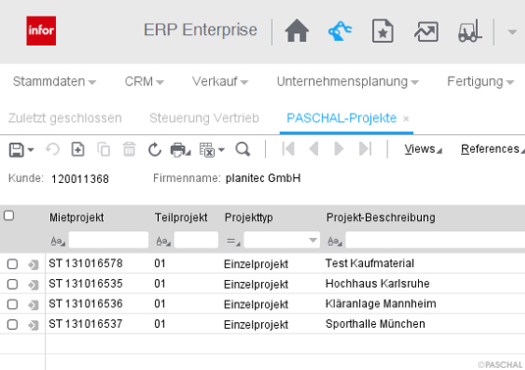Open the Unternehmensplanung menu
The height and width of the screenshot is (370, 525).
[347, 81]
